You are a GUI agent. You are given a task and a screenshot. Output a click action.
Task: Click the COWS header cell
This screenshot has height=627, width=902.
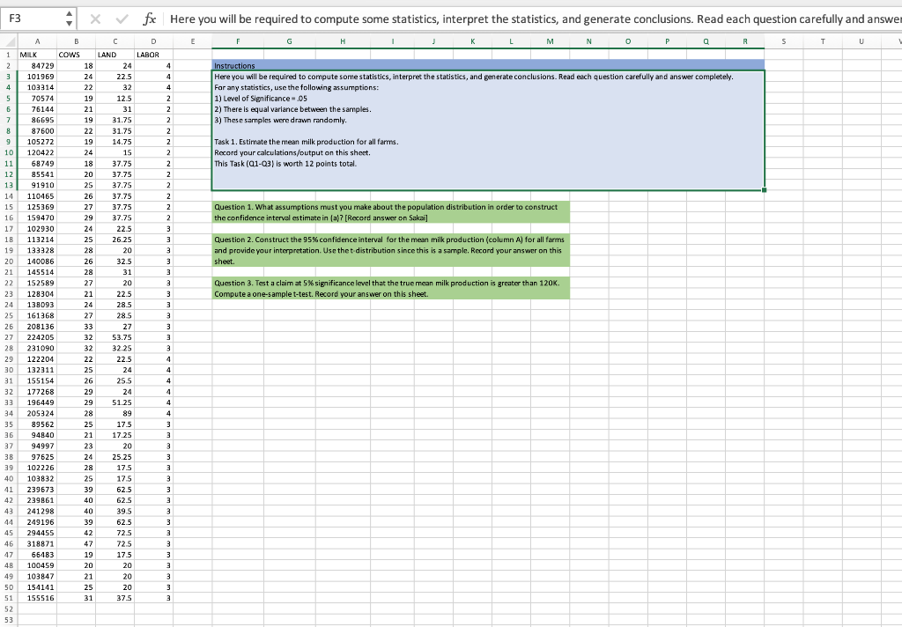76,55
